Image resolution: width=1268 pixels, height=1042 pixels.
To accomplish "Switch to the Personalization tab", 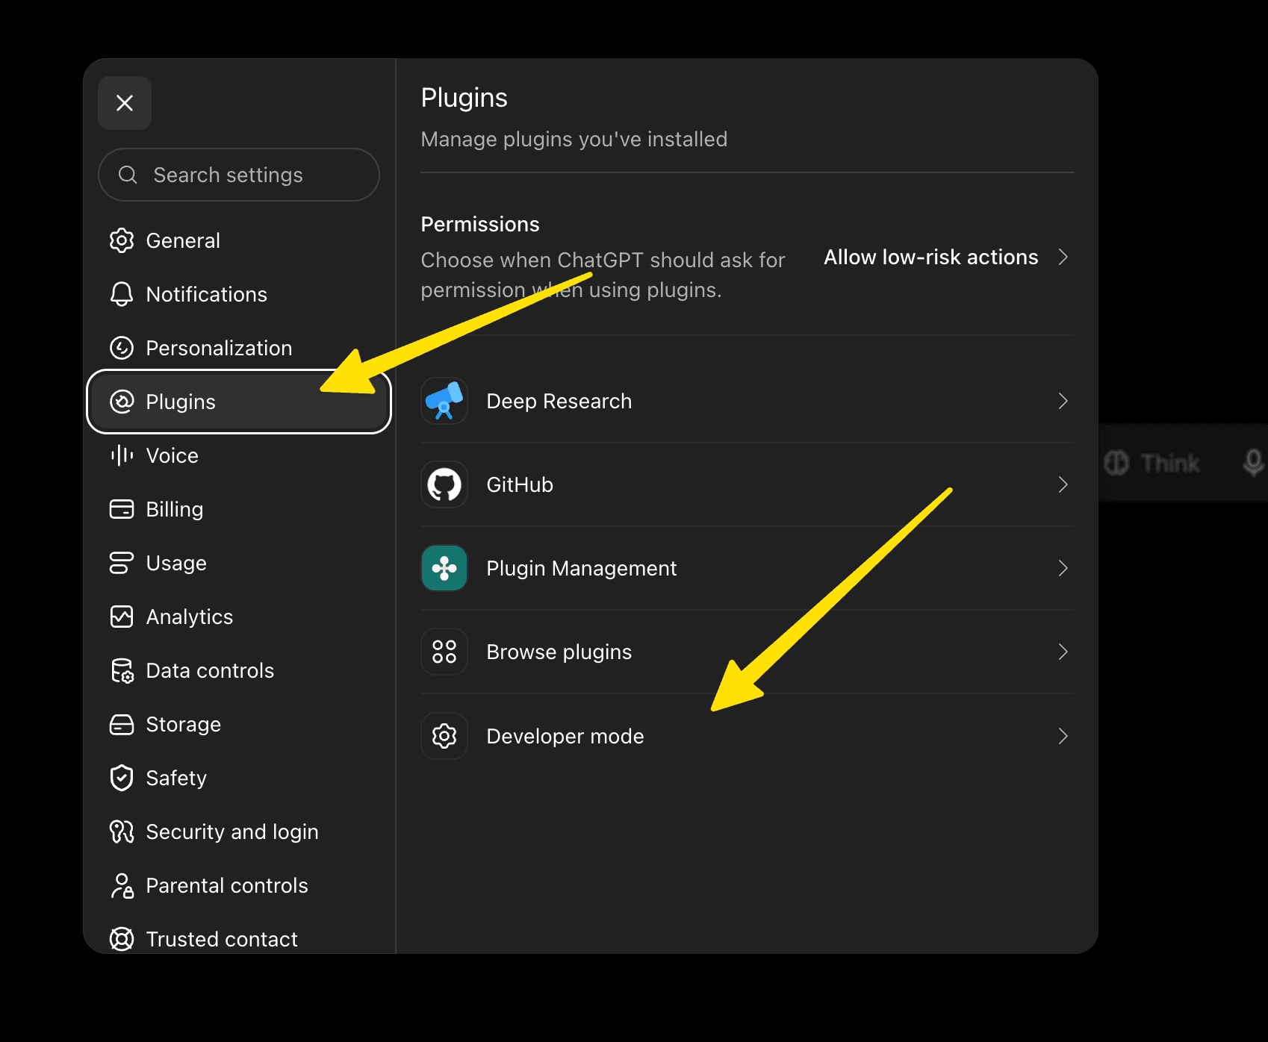I will [x=219, y=348].
